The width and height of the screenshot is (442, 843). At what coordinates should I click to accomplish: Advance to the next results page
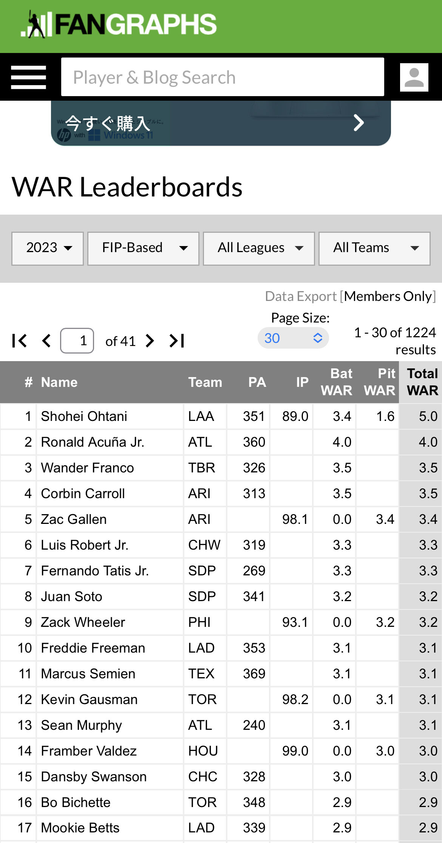click(150, 341)
